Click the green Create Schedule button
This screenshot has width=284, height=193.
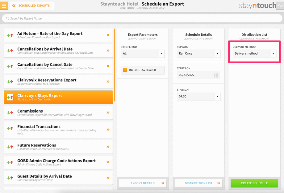tap(254, 183)
